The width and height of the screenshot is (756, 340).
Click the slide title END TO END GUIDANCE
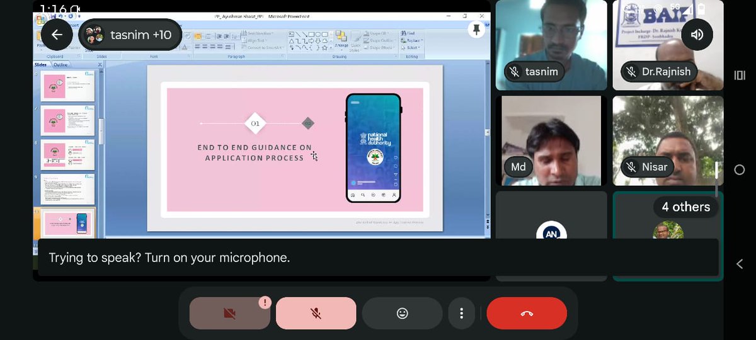255,152
